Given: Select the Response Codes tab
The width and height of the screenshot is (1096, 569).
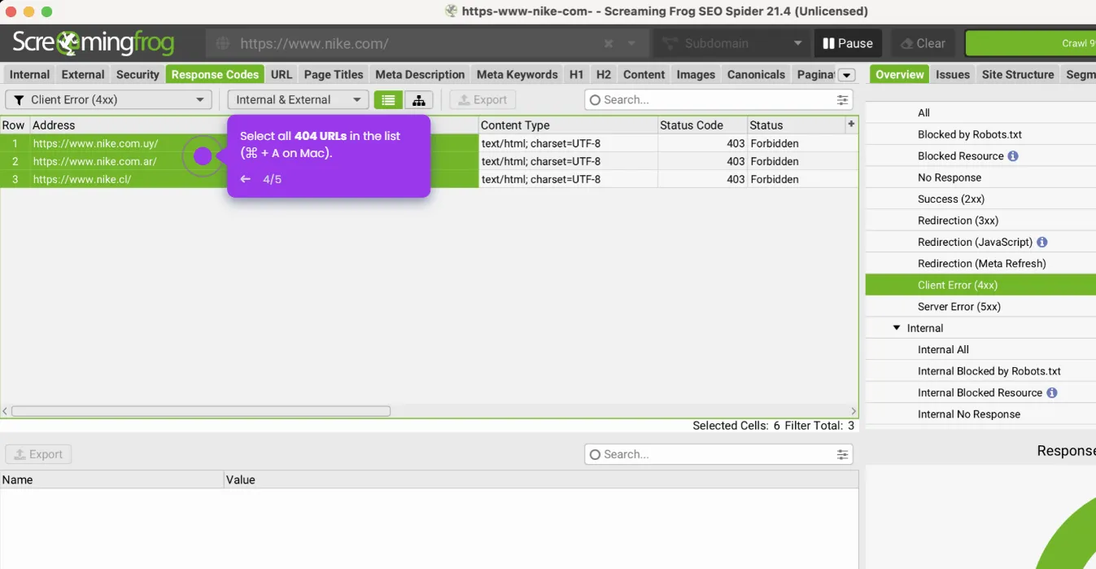Looking at the screenshot, I should 215,74.
